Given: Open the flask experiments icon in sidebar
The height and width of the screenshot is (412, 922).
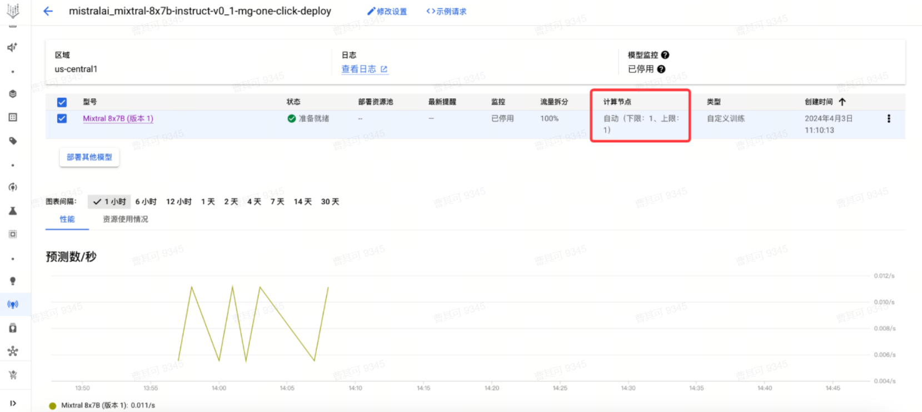Looking at the screenshot, I should tap(13, 211).
